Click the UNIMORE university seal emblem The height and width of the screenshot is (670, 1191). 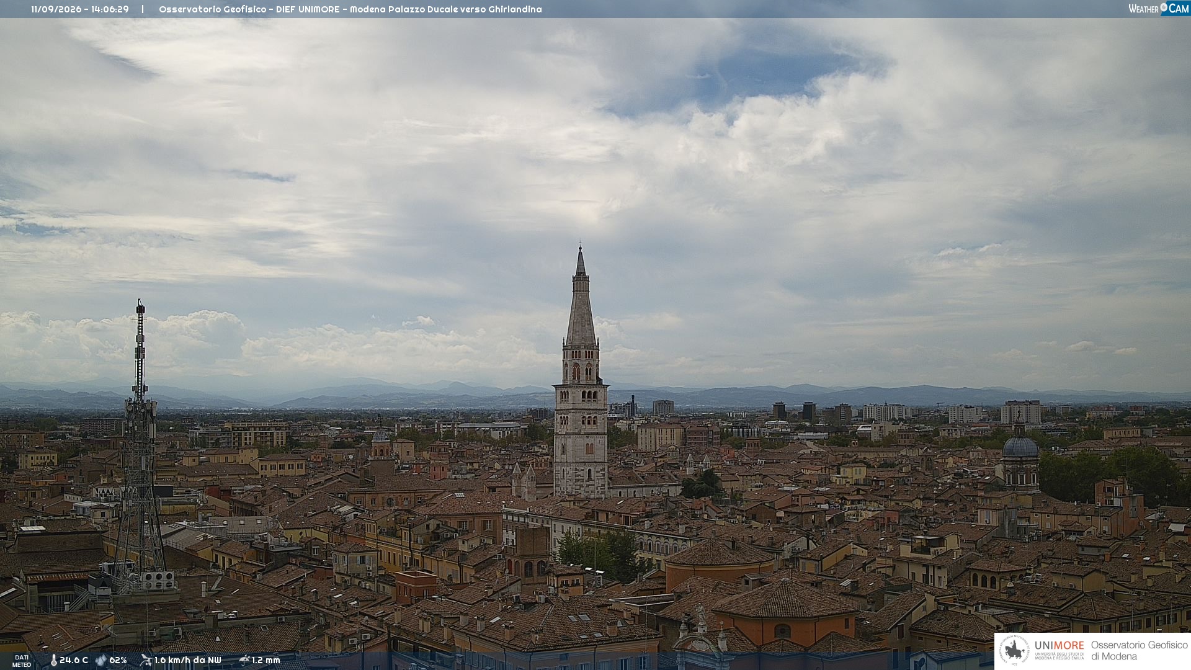coord(1015,651)
